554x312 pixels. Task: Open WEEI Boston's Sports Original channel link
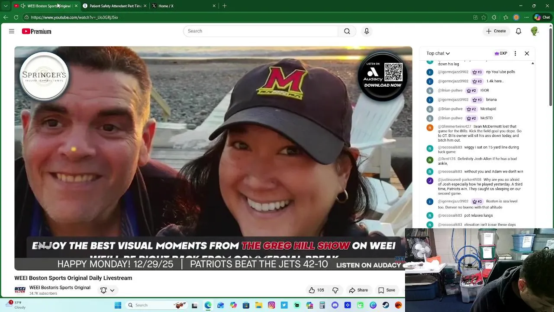pyautogui.click(x=60, y=288)
